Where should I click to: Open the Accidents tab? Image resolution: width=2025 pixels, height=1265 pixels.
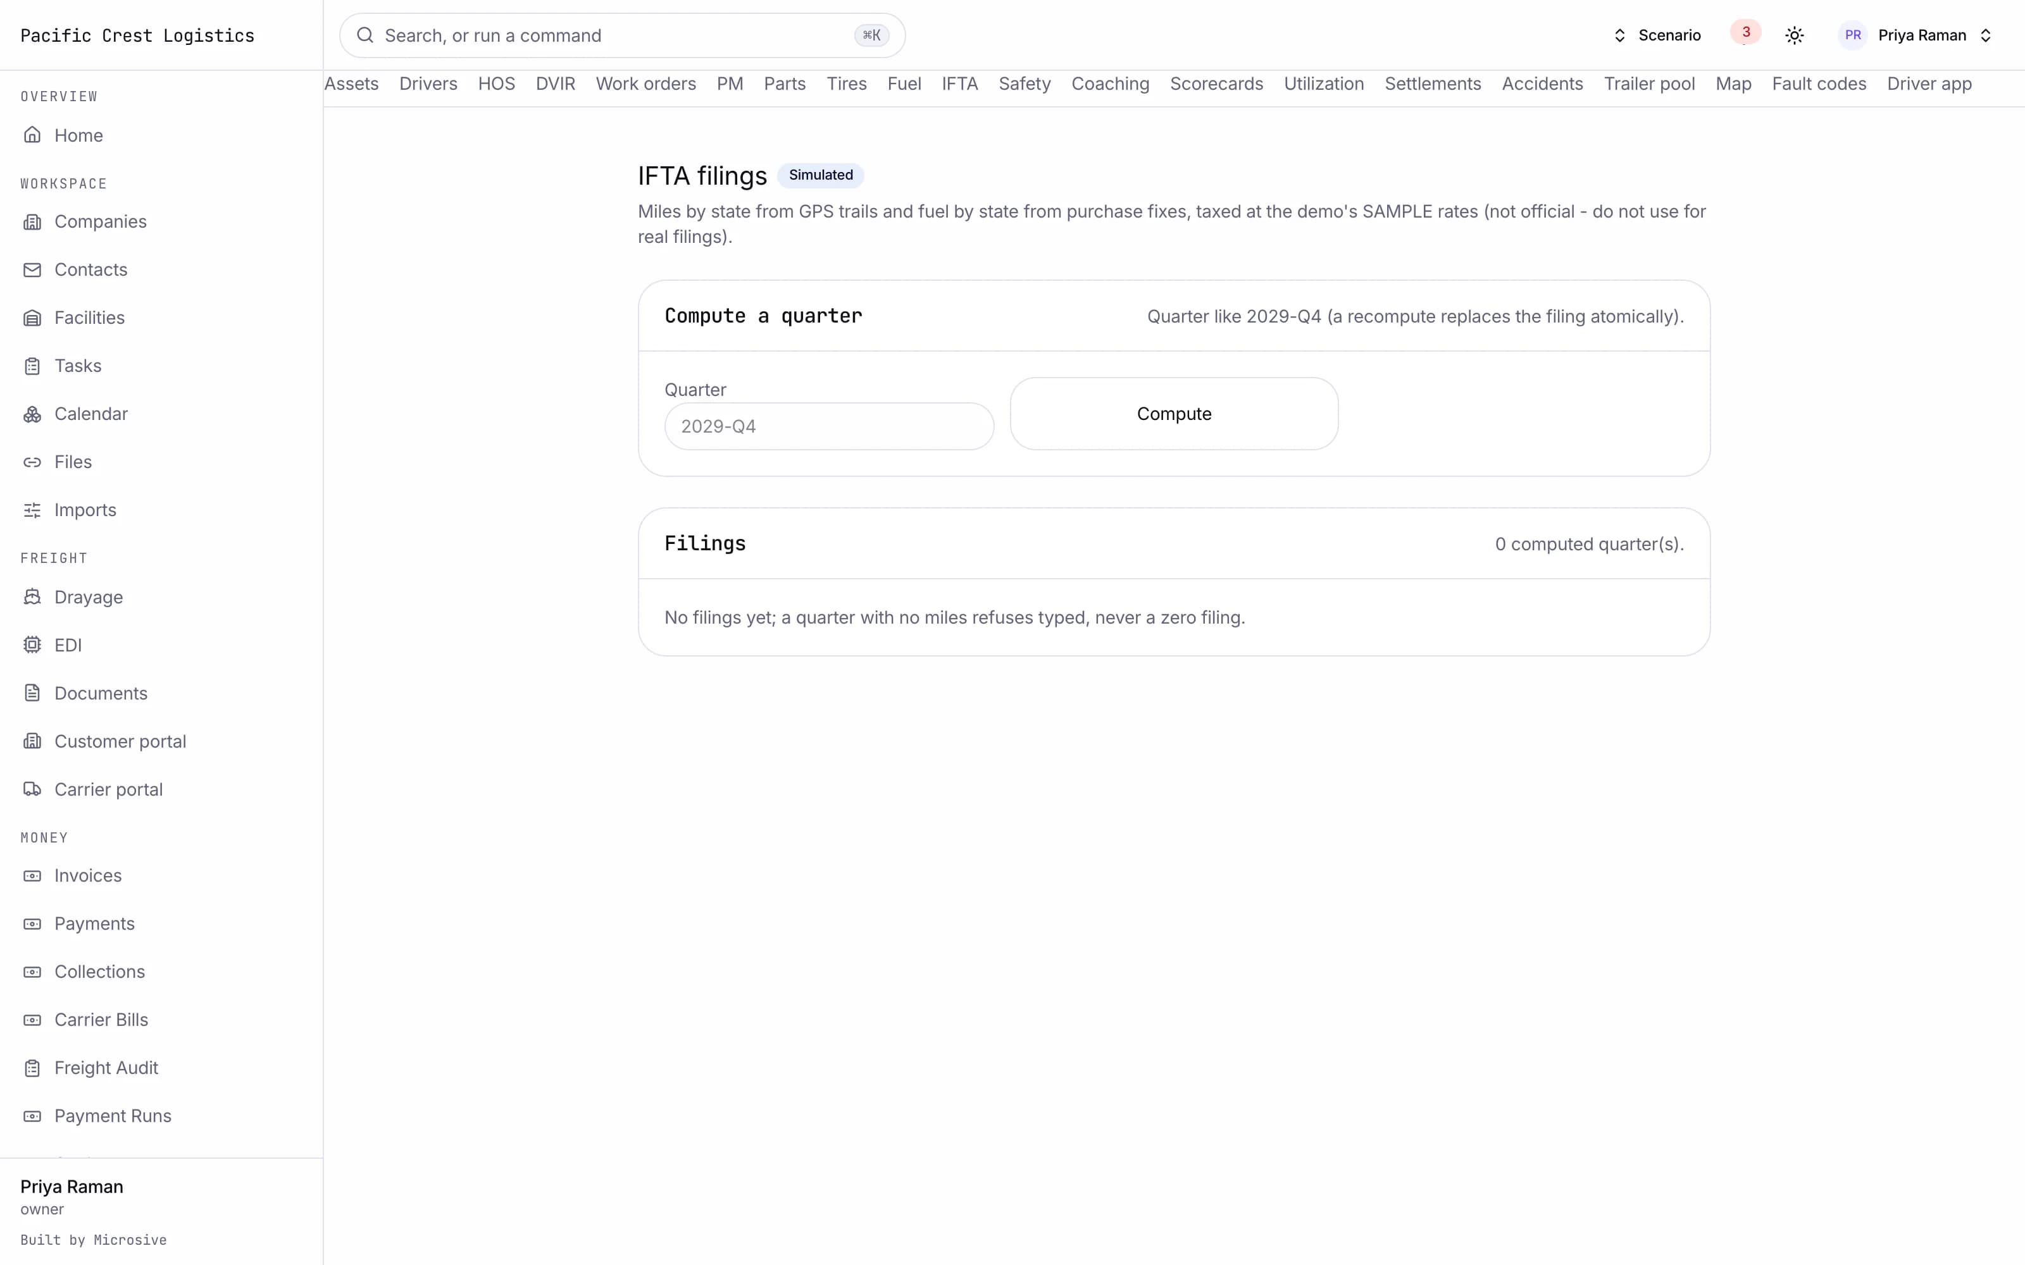click(1542, 83)
